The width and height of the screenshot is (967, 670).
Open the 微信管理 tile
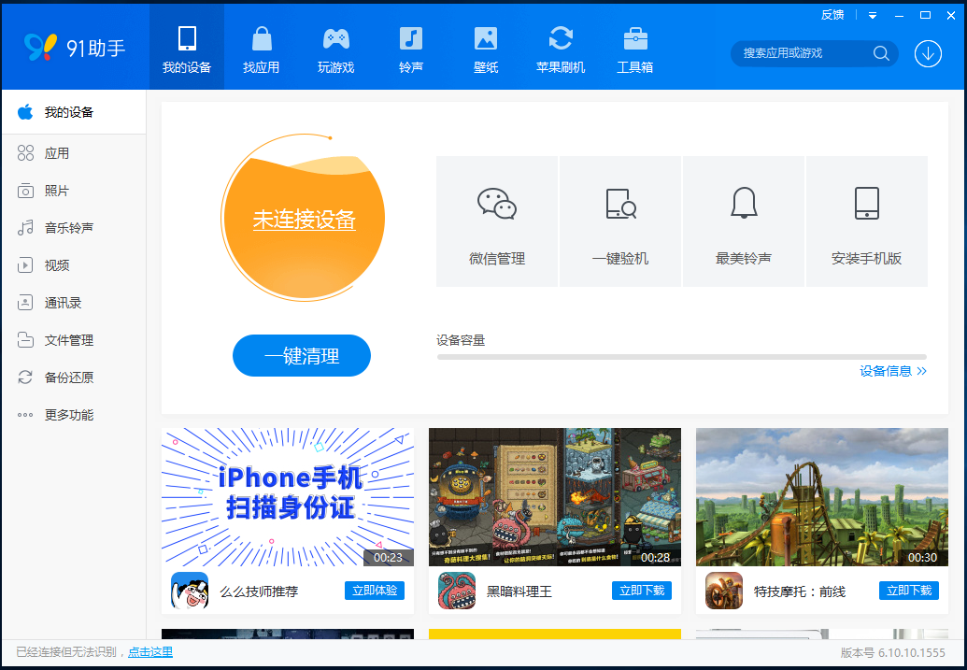pos(497,221)
